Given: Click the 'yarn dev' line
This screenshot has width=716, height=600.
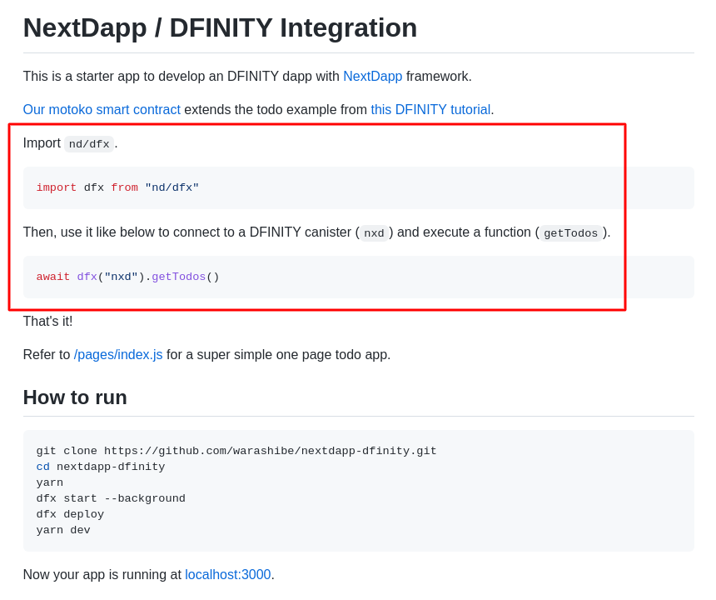Looking at the screenshot, I should (x=63, y=530).
